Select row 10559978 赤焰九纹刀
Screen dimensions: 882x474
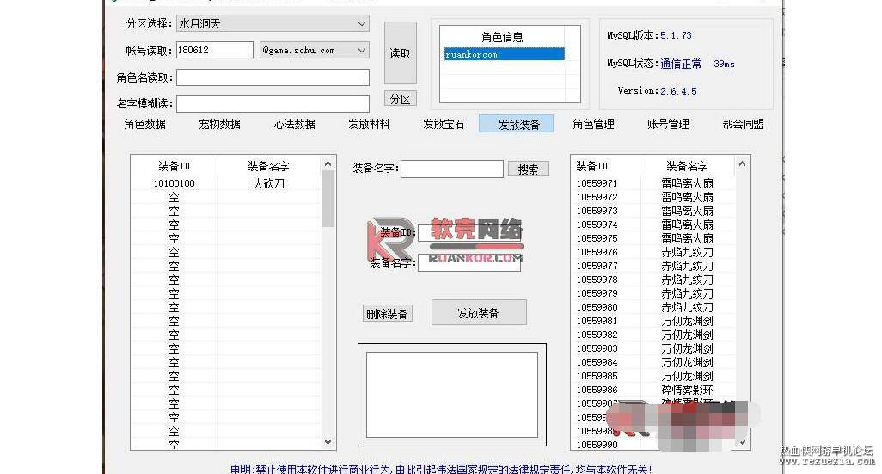[653, 280]
